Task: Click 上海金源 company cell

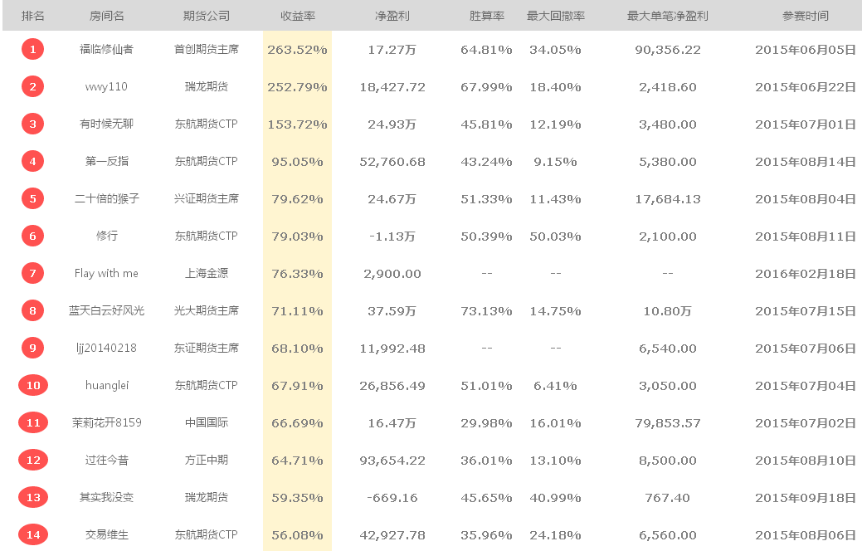Action: point(206,273)
